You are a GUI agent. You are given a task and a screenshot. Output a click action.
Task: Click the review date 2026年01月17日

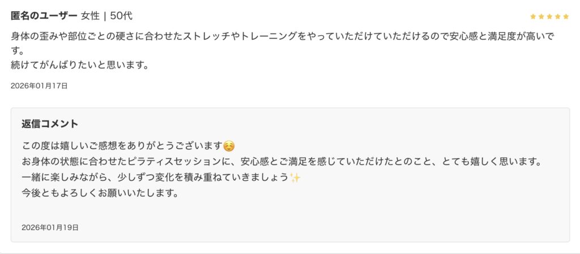coord(39,86)
